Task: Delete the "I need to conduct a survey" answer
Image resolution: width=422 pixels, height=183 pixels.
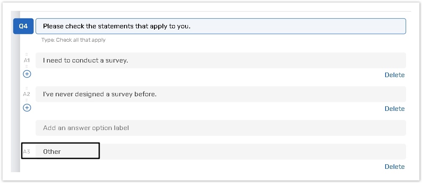Action: pos(394,75)
